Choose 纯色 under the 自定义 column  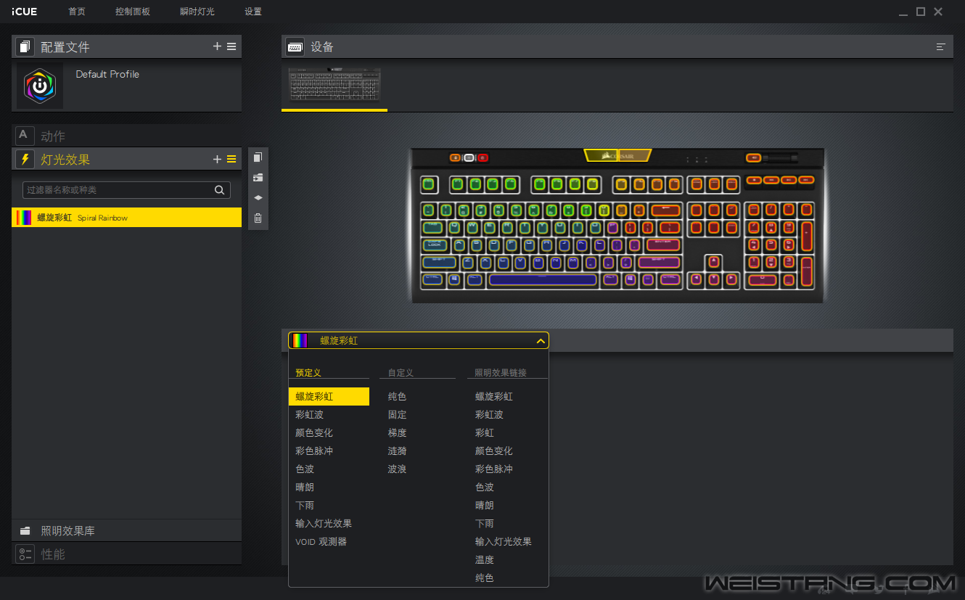coord(397,397)
